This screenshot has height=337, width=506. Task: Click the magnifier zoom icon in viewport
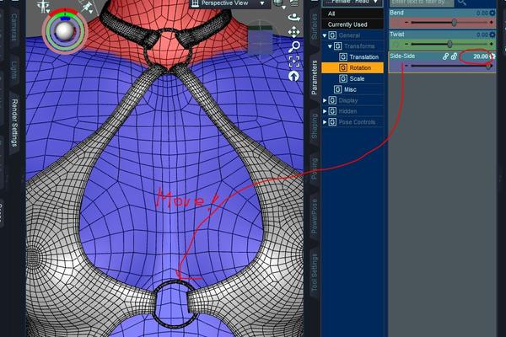[x=293, y=47]
